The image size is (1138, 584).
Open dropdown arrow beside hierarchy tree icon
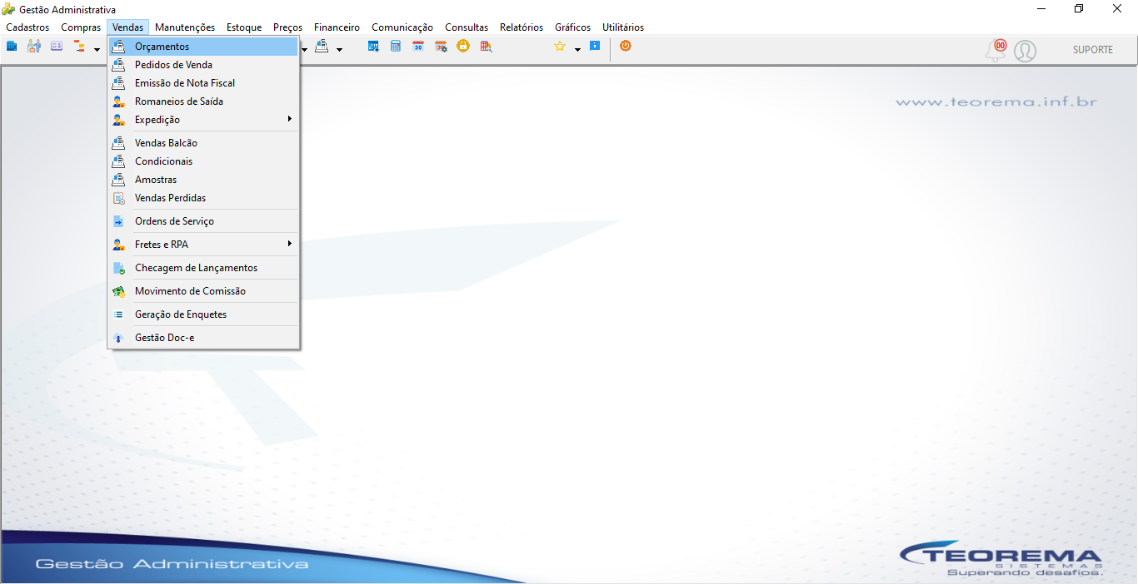pyautogui.click(x=97, y=49)
